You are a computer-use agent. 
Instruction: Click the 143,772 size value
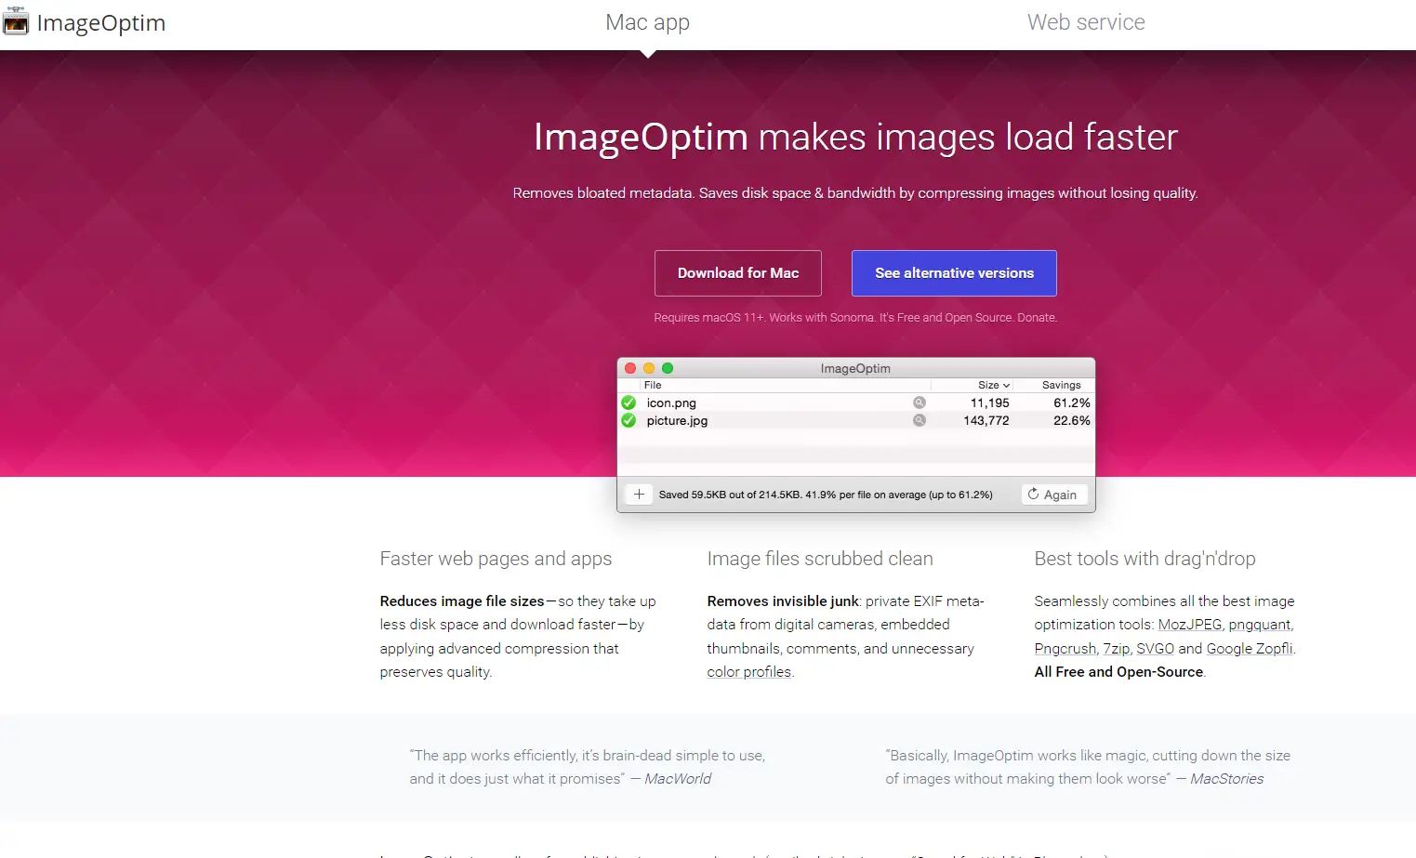click(x=986, y=421)
